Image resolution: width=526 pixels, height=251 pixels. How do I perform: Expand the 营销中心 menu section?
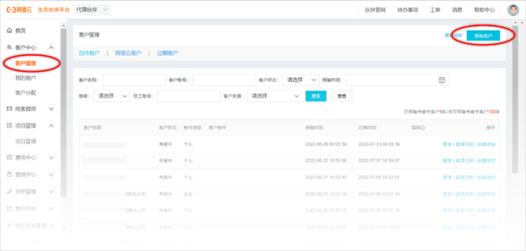(x=51, y=174)
